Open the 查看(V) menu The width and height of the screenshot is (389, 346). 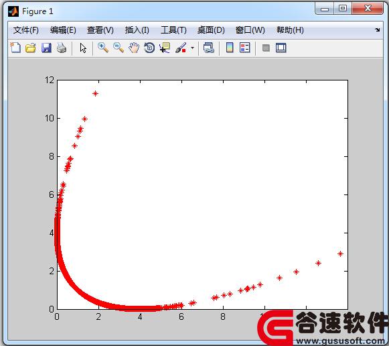click(100, 30)
